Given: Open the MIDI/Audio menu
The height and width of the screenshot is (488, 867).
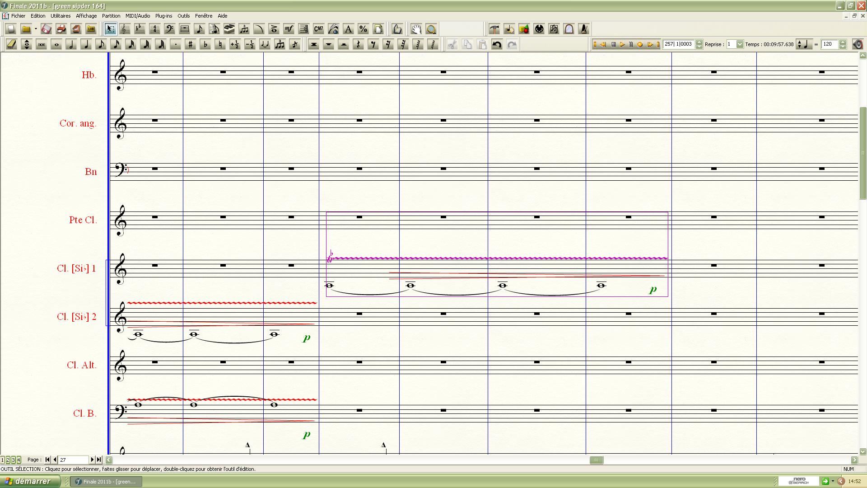Looking at the screenshot, I should [137, 16].
